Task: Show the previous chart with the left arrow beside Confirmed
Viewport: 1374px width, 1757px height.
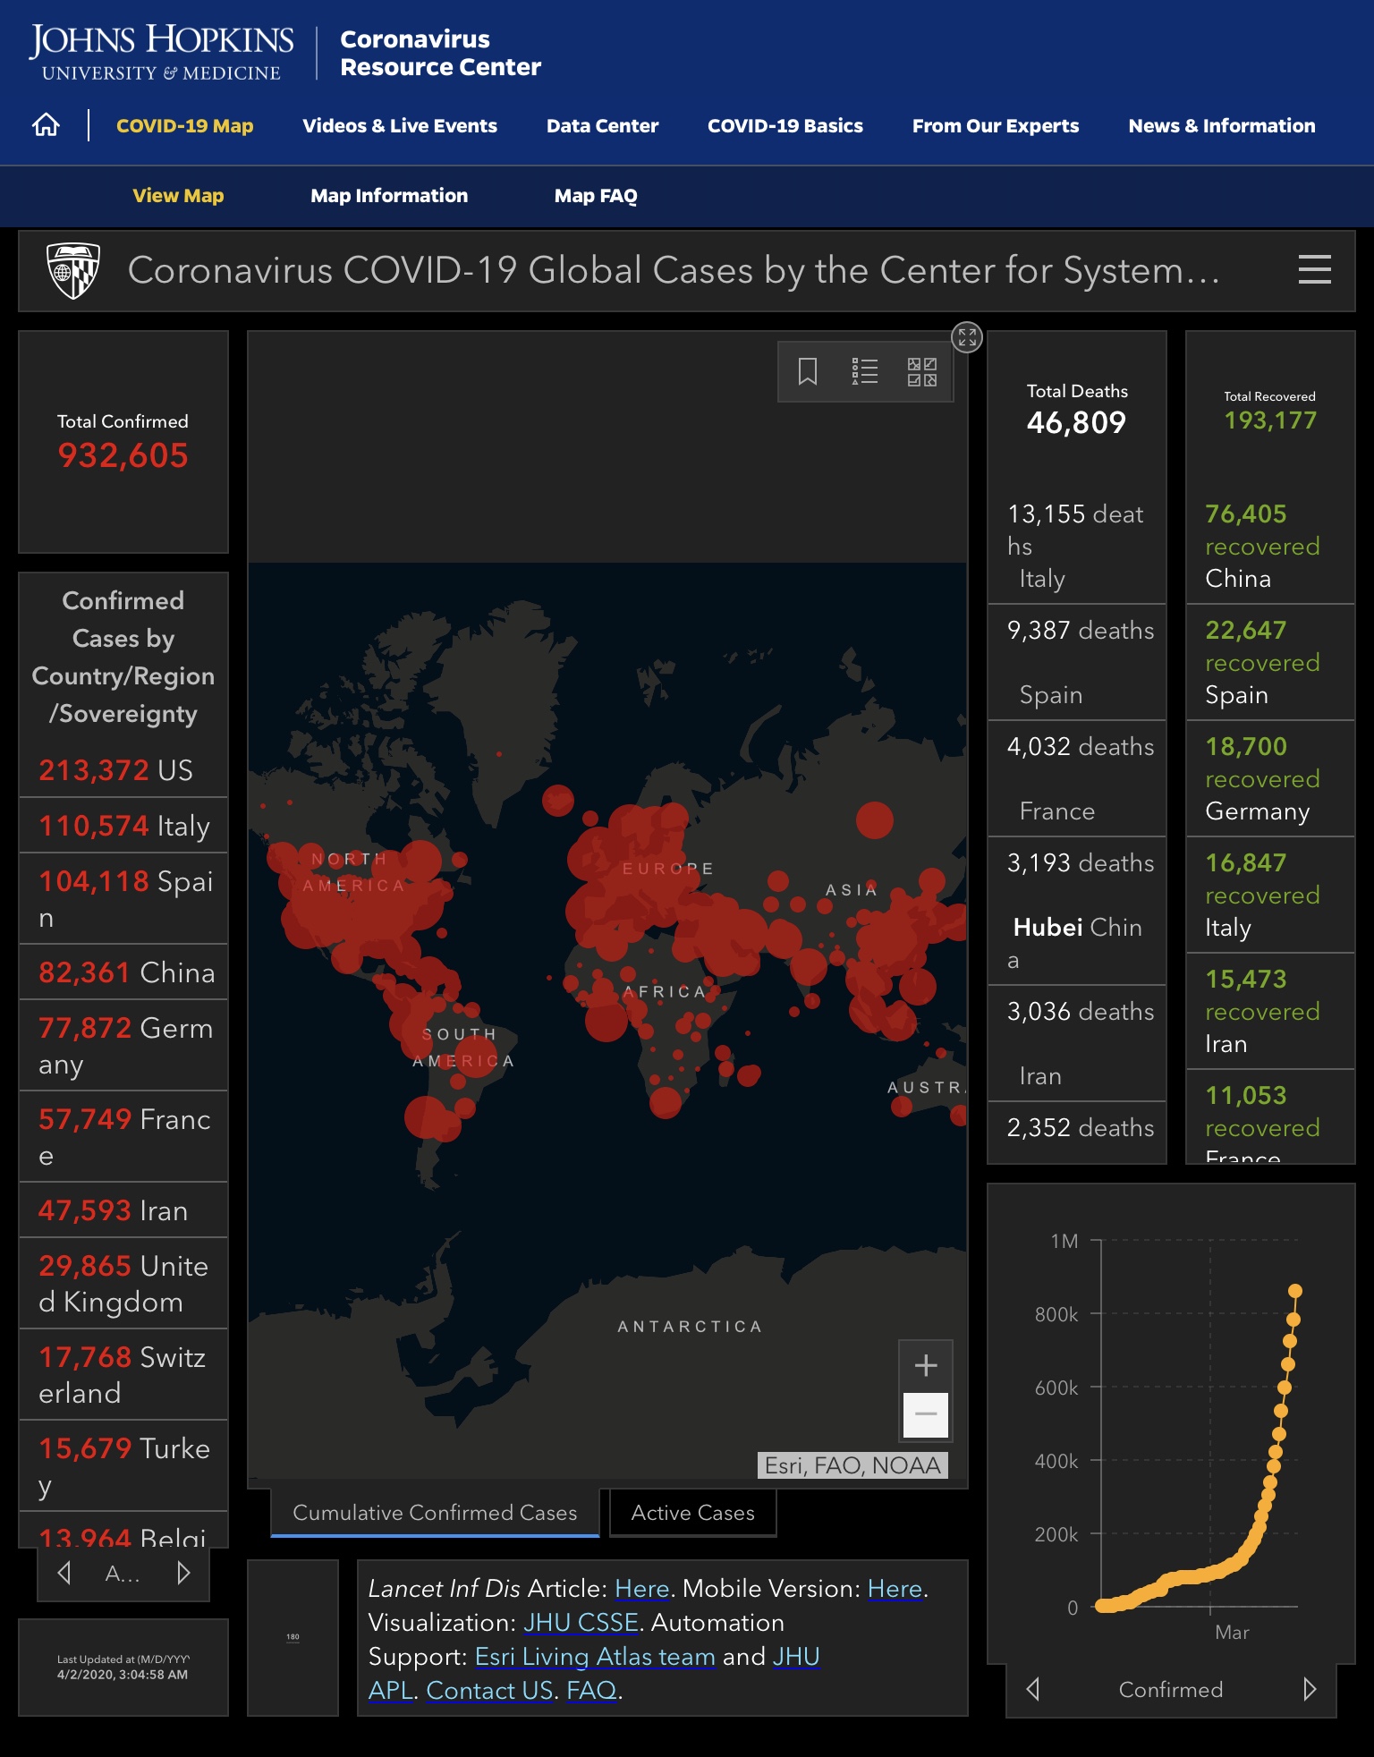Action: [1033, 1689]
